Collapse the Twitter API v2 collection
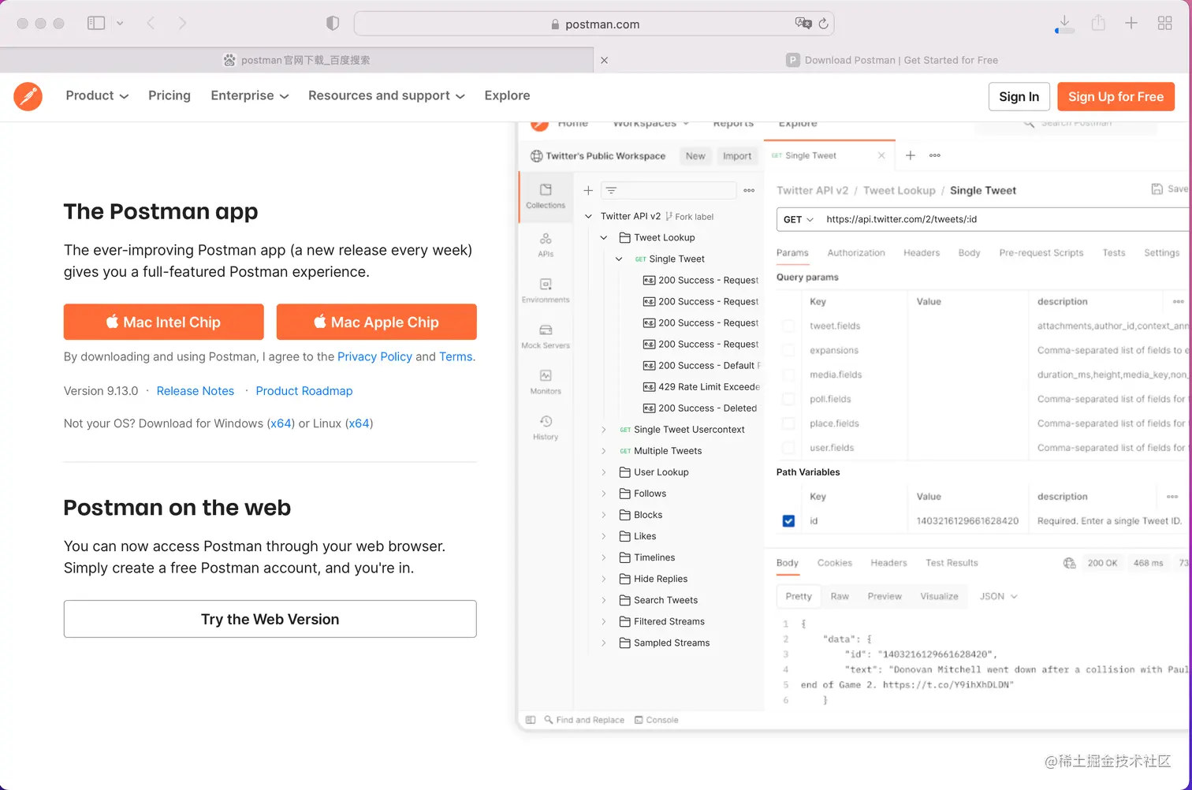 [x=588, y=216]
